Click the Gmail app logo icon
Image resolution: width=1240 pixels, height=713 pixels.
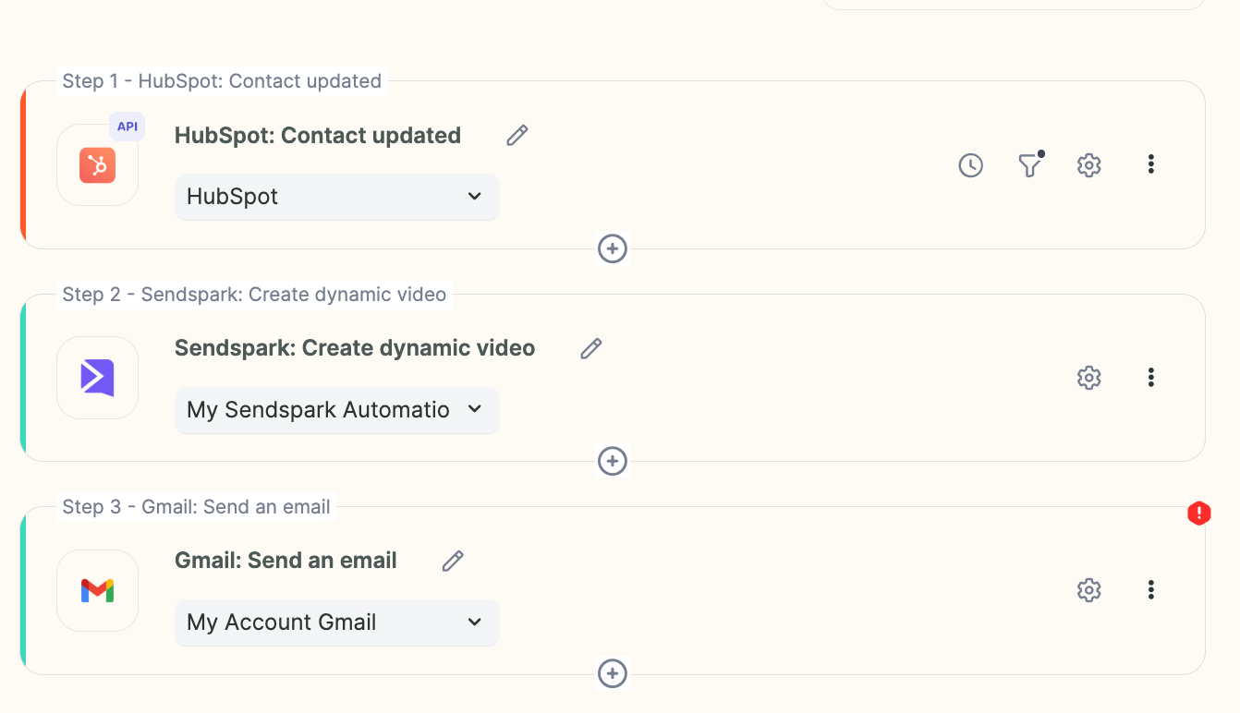(x=97, y=590)
